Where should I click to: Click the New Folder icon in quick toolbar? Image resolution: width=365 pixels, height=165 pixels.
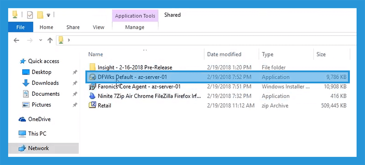(x=40, y=15)
